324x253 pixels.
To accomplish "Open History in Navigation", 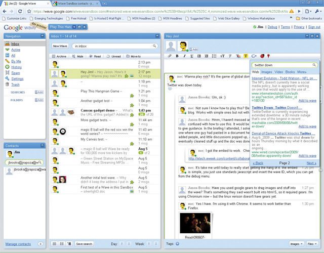I will pyautogui.click(x=16, y=67).
